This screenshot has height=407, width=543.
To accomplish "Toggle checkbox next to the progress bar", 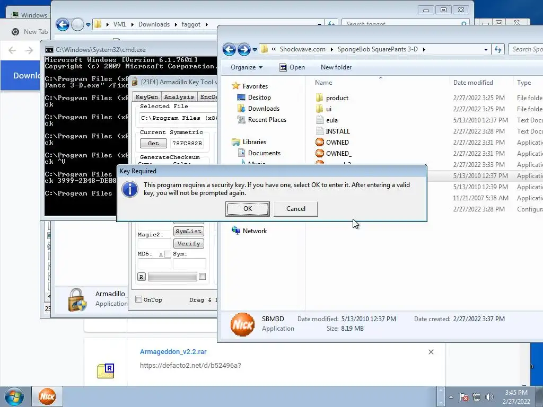I will [202, 277].
